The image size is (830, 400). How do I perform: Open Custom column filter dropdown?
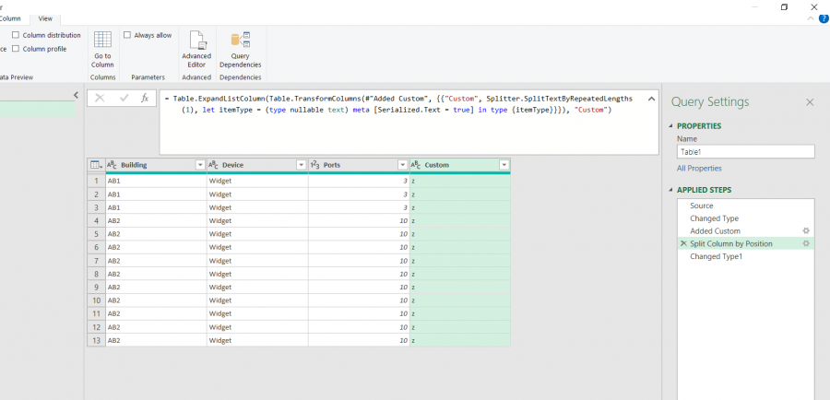coord(504,165)
